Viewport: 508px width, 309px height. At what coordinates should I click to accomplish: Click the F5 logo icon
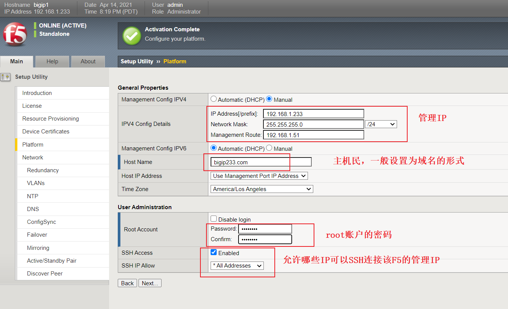[x=14, y=35]
